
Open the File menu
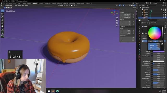click(x=4, y=3)
